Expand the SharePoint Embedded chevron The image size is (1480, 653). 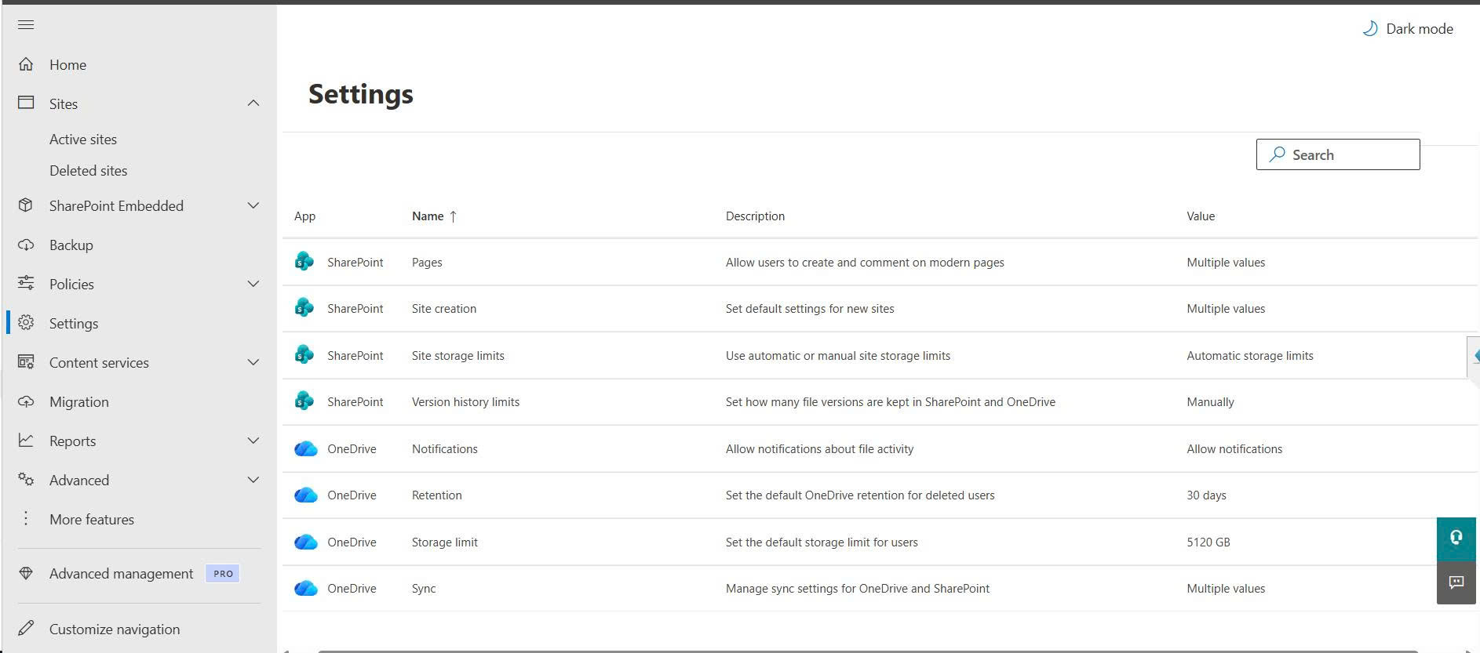click(x=253, y=205)
